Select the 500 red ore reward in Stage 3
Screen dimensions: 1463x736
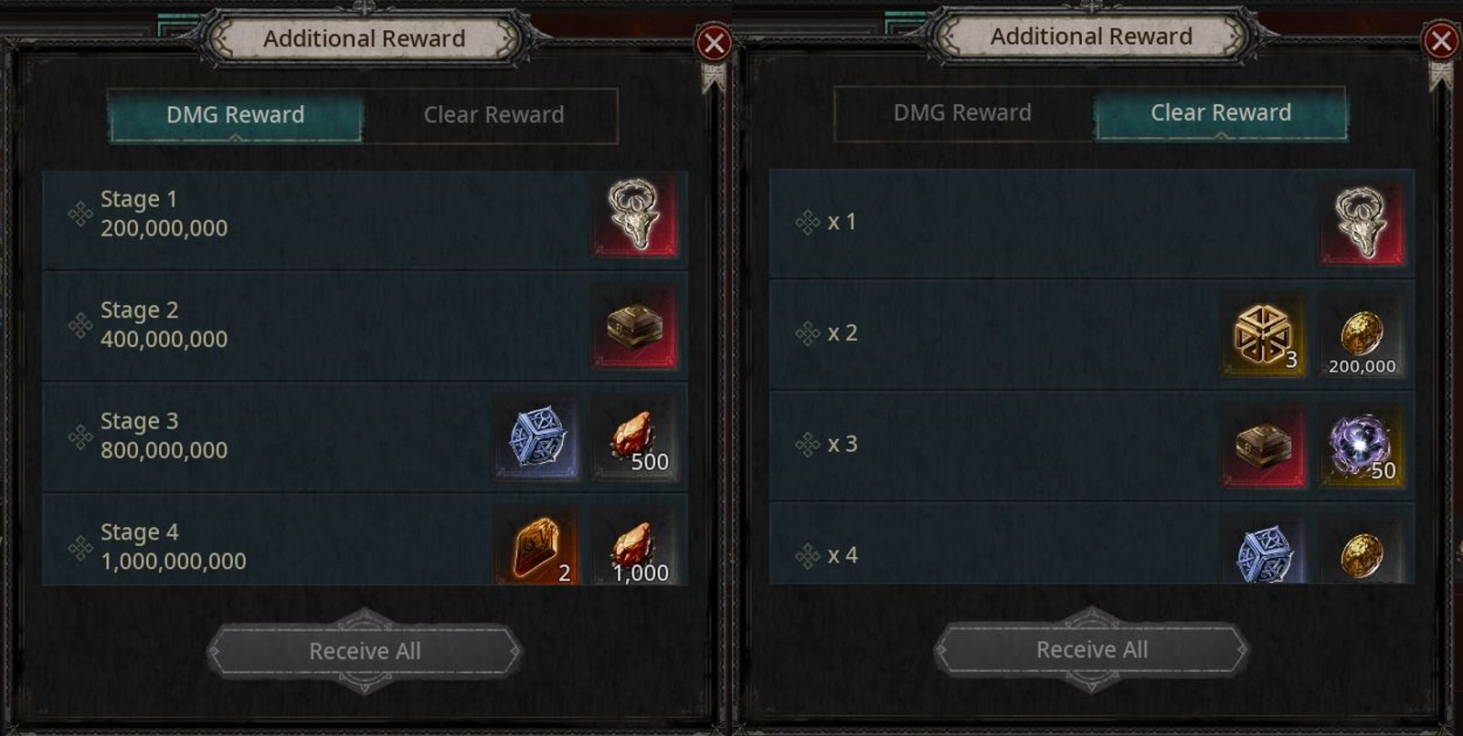[635, 438]
